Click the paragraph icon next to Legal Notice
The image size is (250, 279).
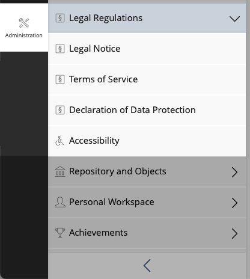coord(60,49)
